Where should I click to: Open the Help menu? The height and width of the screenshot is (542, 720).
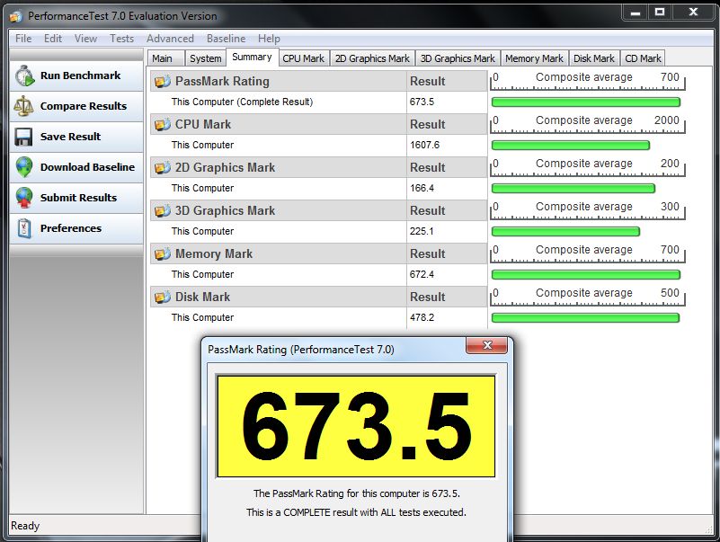tap(269, 39)
